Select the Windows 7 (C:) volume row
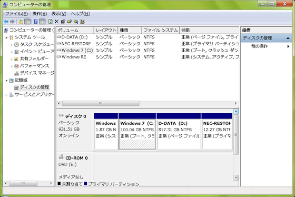Screen dimensions: 295x197 click(x=147, y=50)
